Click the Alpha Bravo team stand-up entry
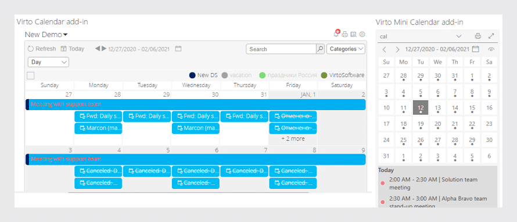 437,202
